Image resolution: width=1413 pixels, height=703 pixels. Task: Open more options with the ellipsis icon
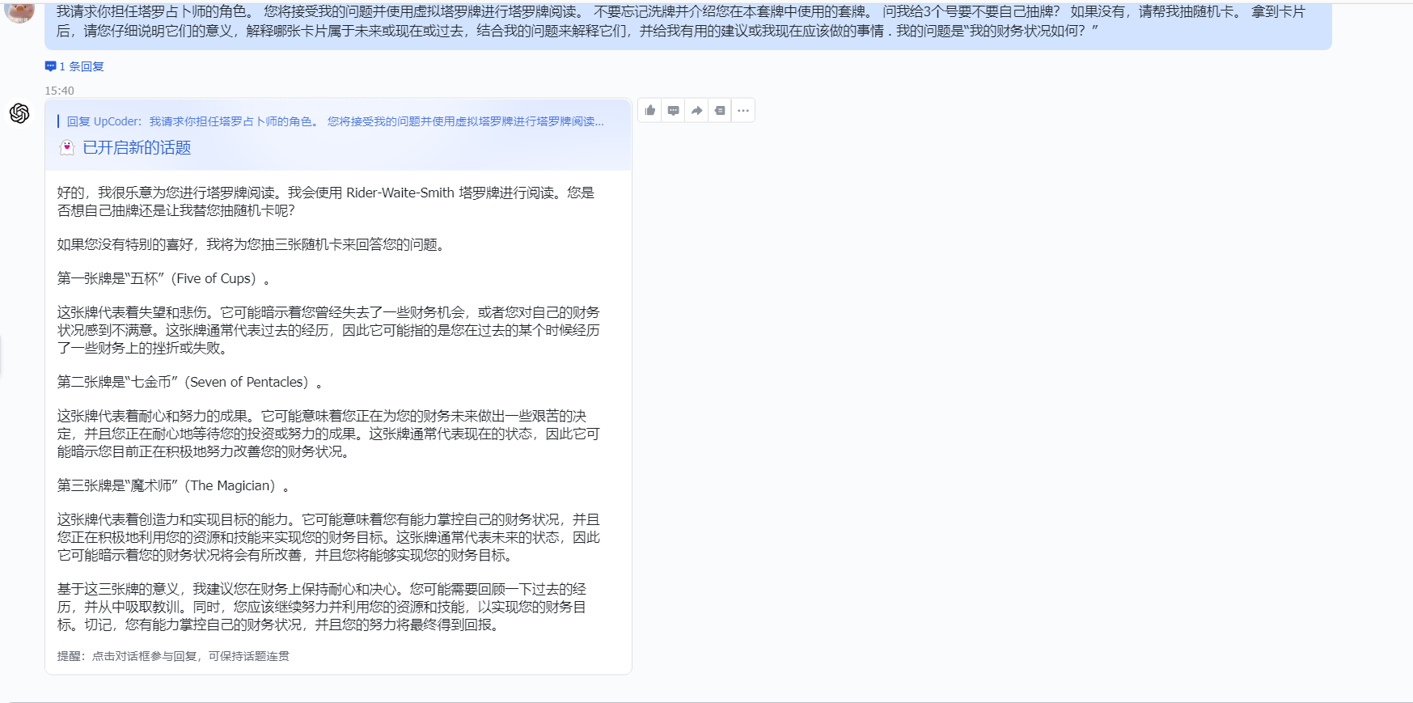tap(743, 111)
